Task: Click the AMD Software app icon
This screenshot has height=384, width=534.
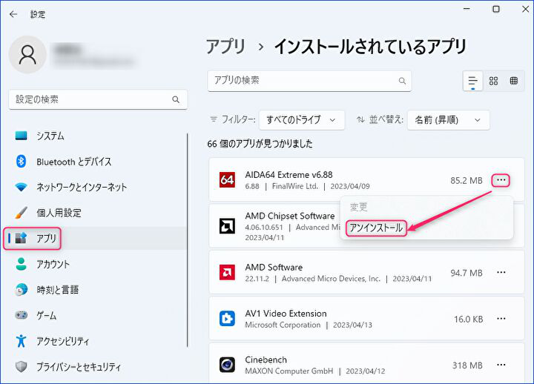Action: [227, 272]
